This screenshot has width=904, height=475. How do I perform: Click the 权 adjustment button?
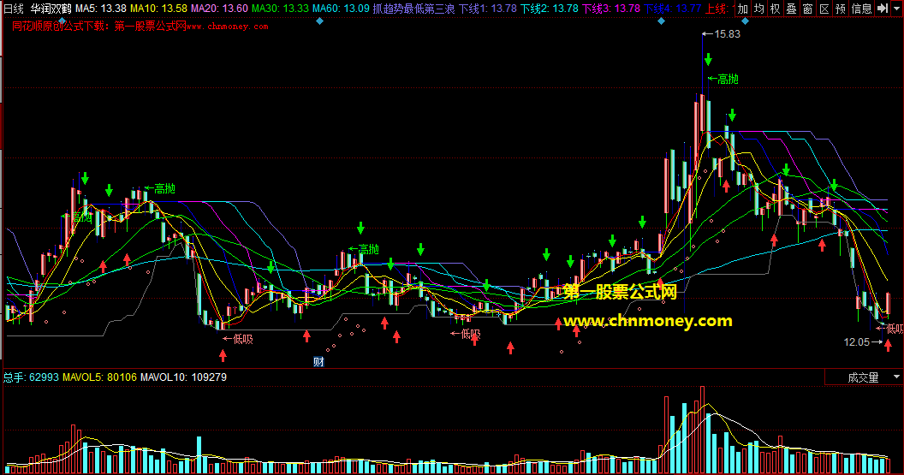pyautogui.click(x=776, y=8)
